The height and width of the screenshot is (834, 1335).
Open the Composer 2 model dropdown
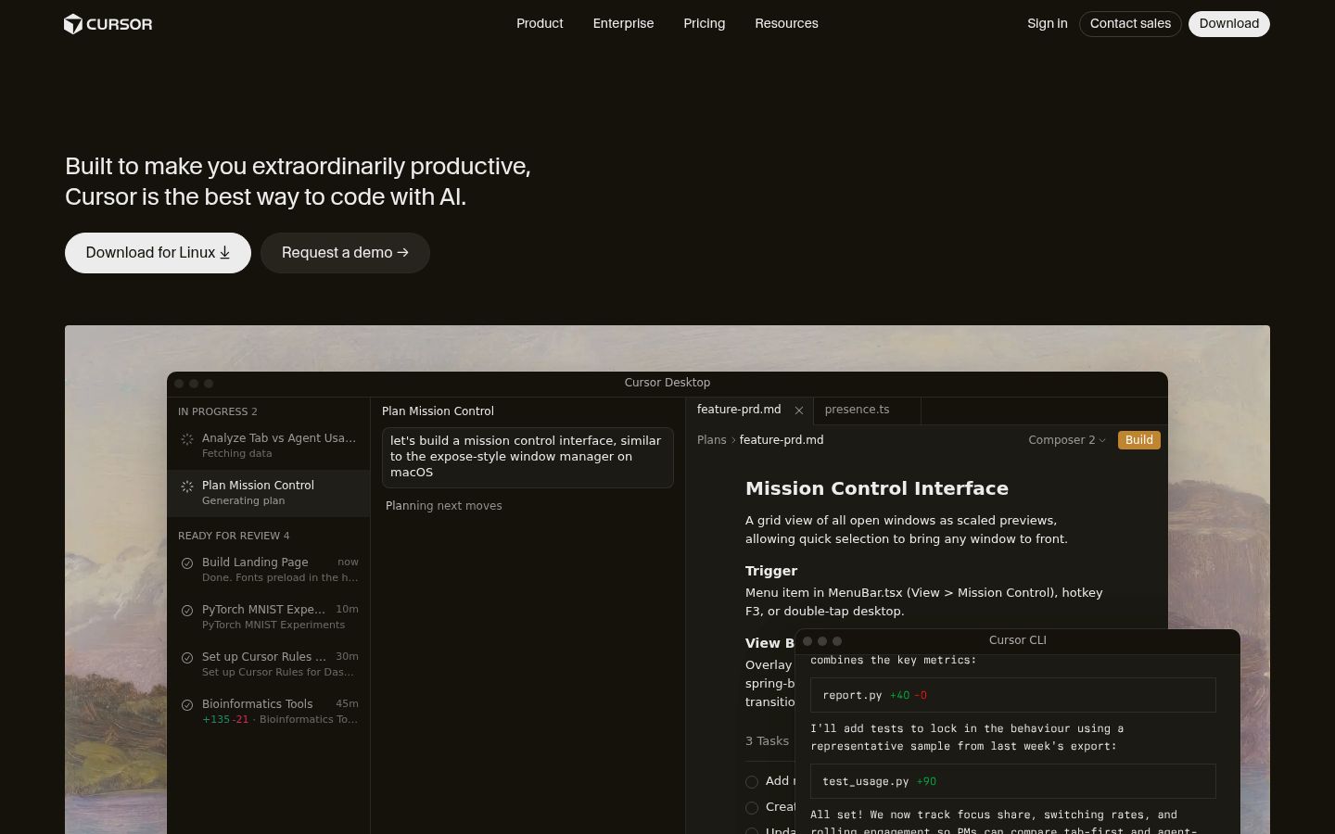pyautogui.click(x=1067, y=440)
